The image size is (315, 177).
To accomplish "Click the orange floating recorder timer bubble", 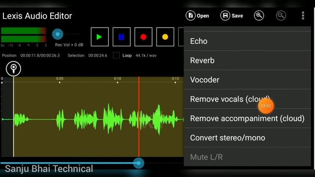I will tap(266, 106).
